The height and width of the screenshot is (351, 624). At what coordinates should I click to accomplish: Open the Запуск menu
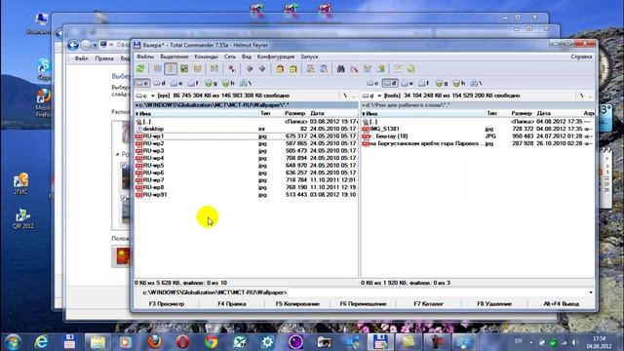click(309, 57)
